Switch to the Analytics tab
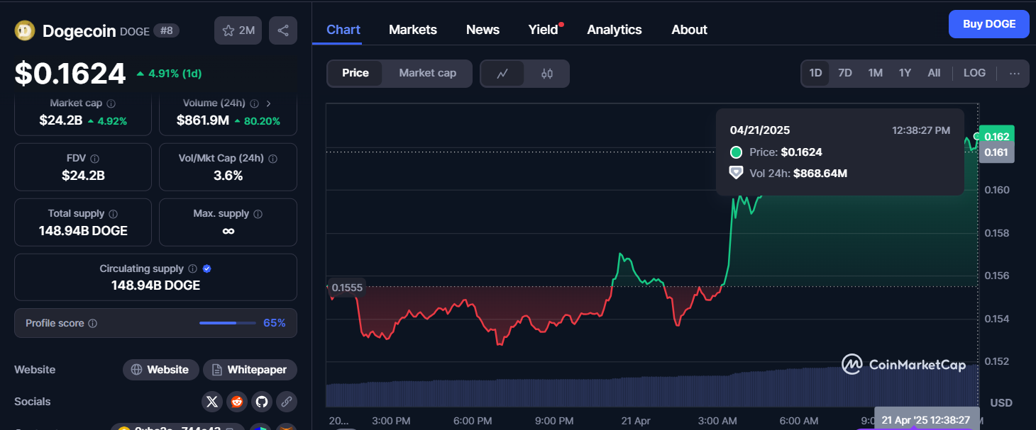Screen dimensions: 1036x430 click(x=615, y=30)
